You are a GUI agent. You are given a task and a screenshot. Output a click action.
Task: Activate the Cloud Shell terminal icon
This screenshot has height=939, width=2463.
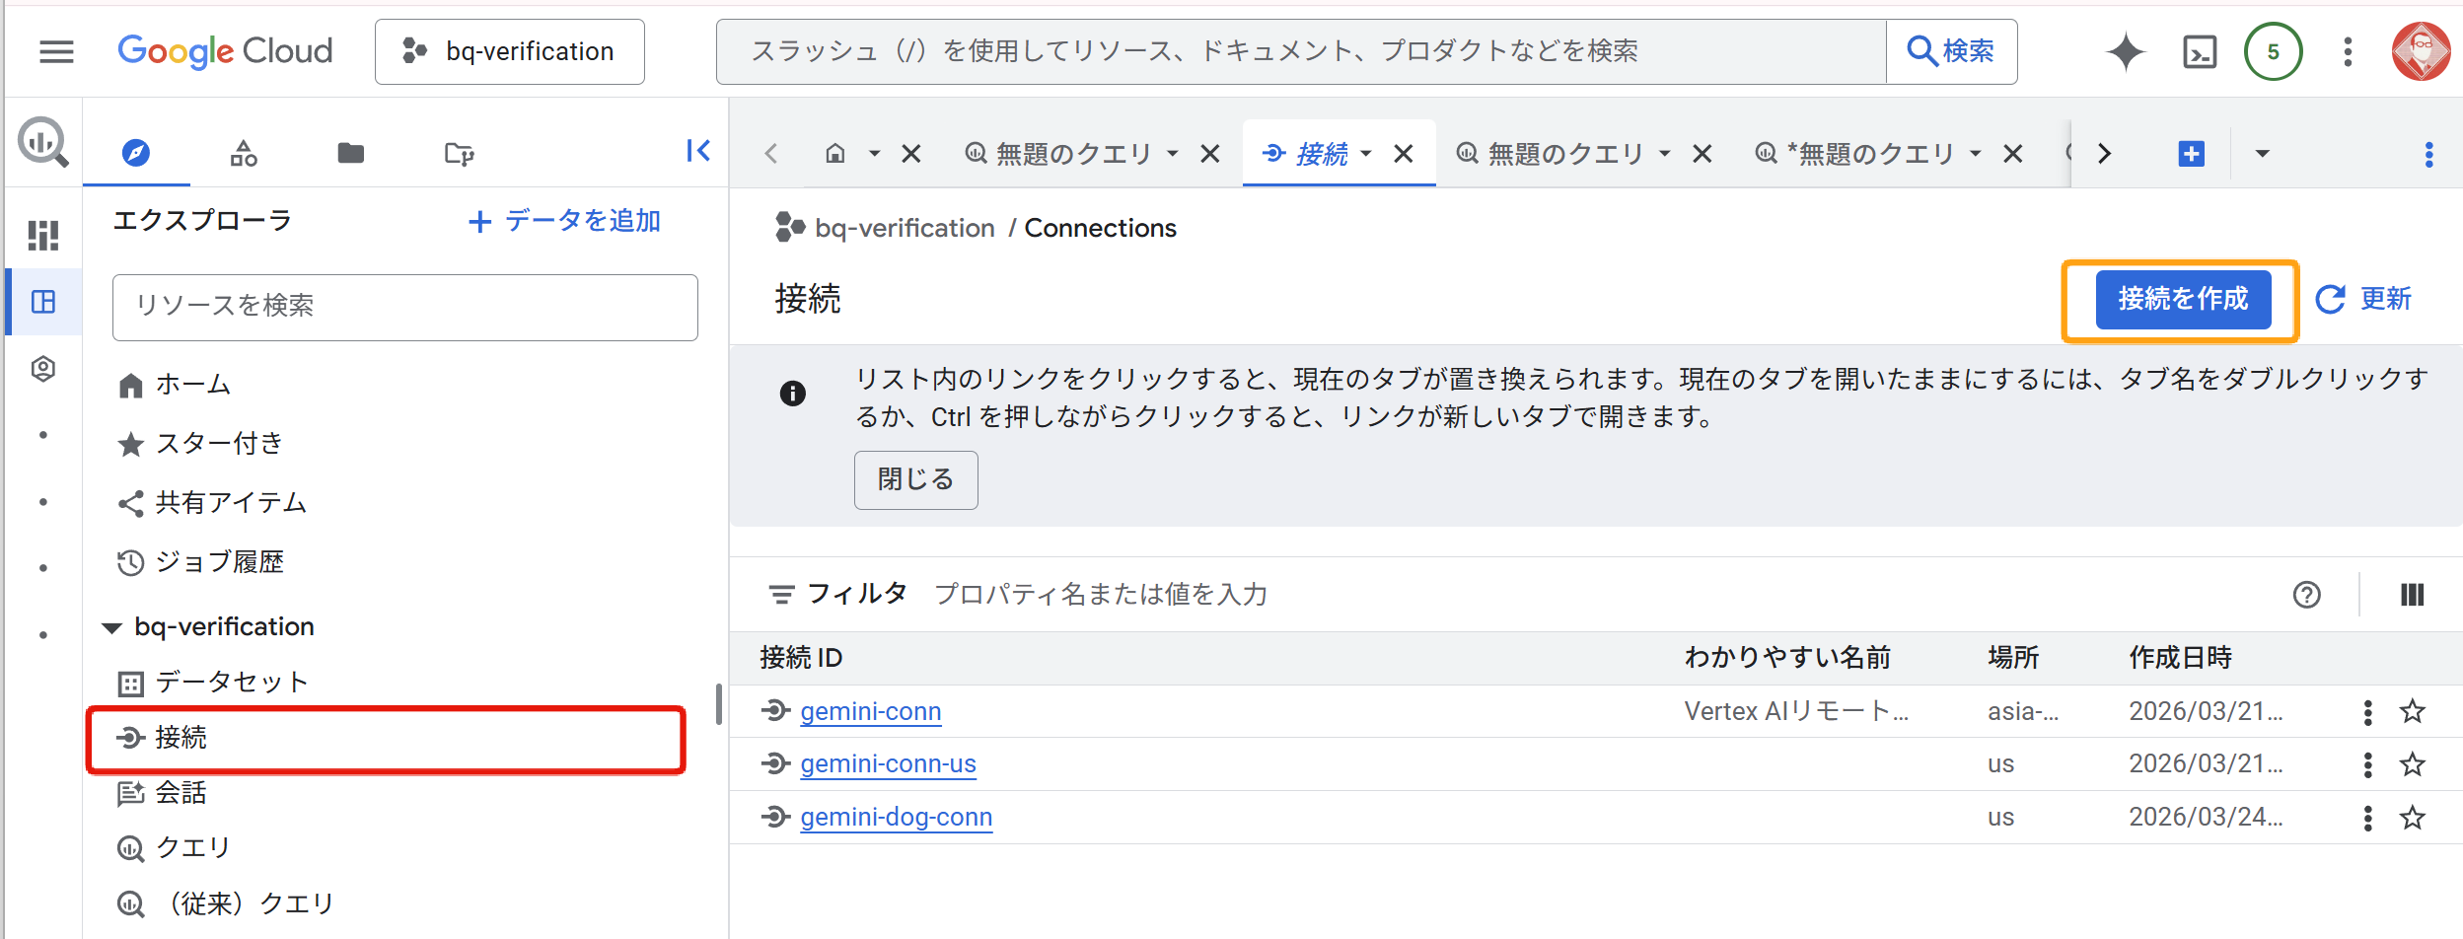2200,51
